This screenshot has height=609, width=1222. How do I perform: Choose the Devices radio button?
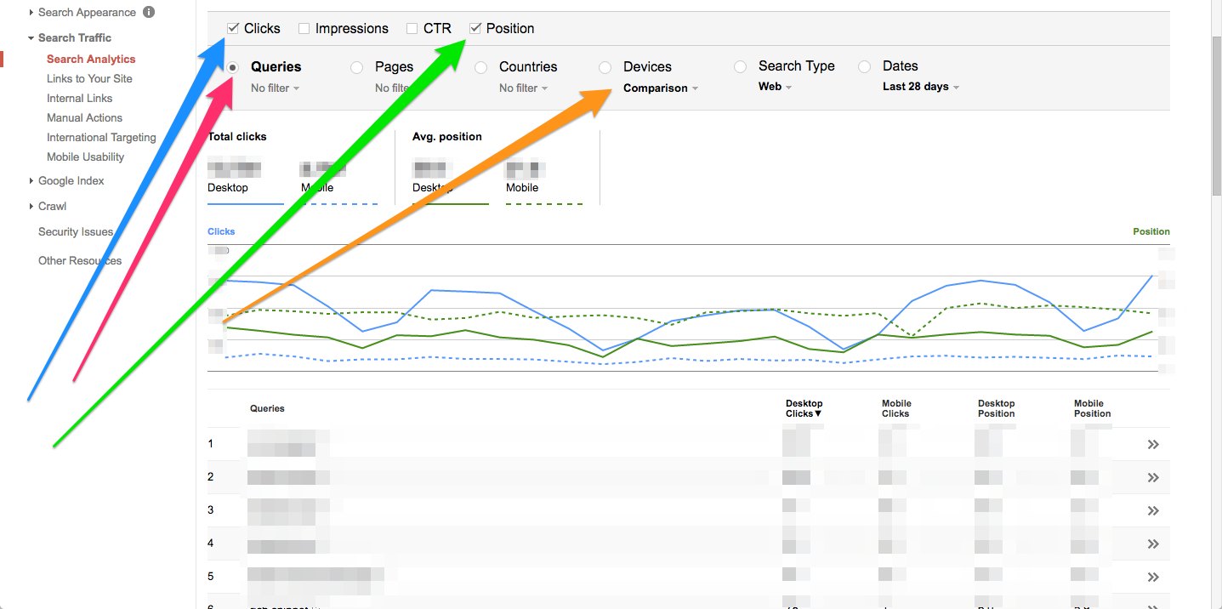pos(605,67)
